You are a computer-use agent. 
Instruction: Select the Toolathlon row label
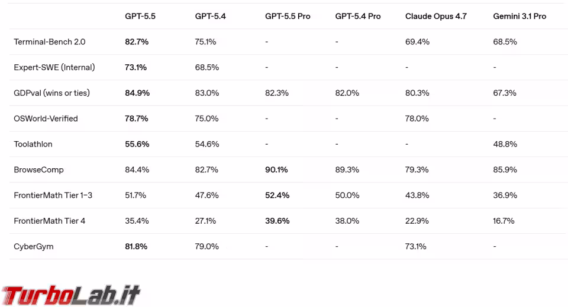[x=33, y=144]
